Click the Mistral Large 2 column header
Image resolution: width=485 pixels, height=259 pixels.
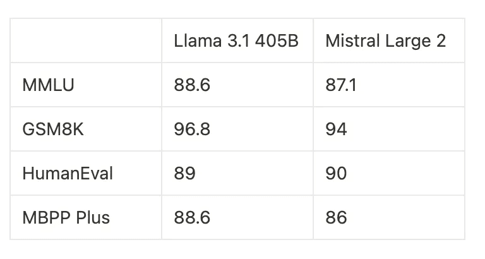pyautogui.click(x=385, y=41)
